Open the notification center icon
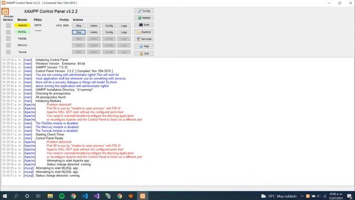 (x=349, y=196)
